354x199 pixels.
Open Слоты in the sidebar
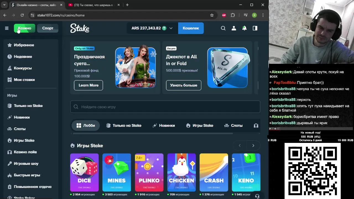point(31,129)
